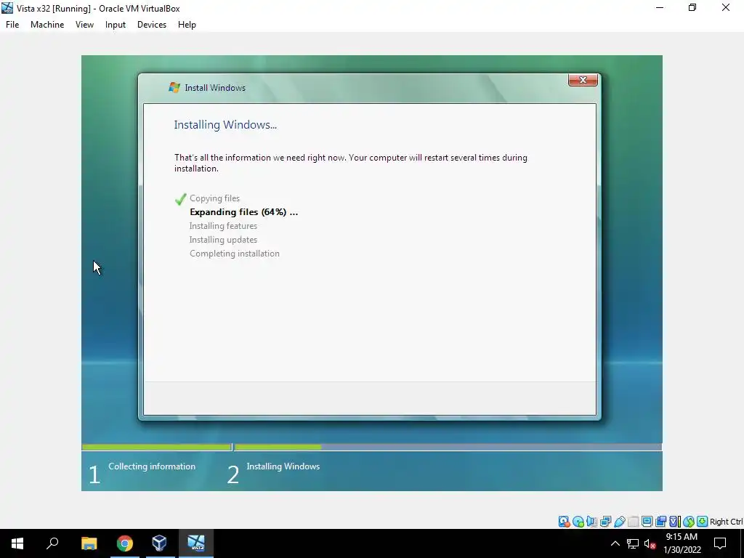Screen dimensions: 744x558
Task: Switch to Google Chrome in the taskbar
Action: 125,543
